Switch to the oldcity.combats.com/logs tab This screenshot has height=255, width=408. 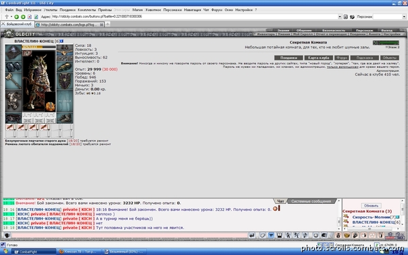coord(69,24)
